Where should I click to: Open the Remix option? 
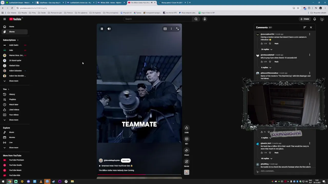point(187,162)
